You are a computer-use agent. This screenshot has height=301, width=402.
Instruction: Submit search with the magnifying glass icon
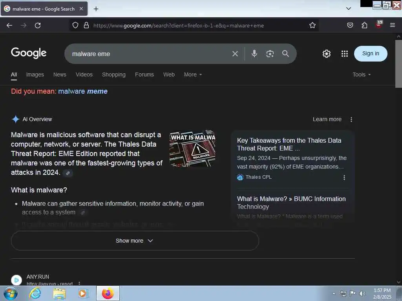[285, 53]
